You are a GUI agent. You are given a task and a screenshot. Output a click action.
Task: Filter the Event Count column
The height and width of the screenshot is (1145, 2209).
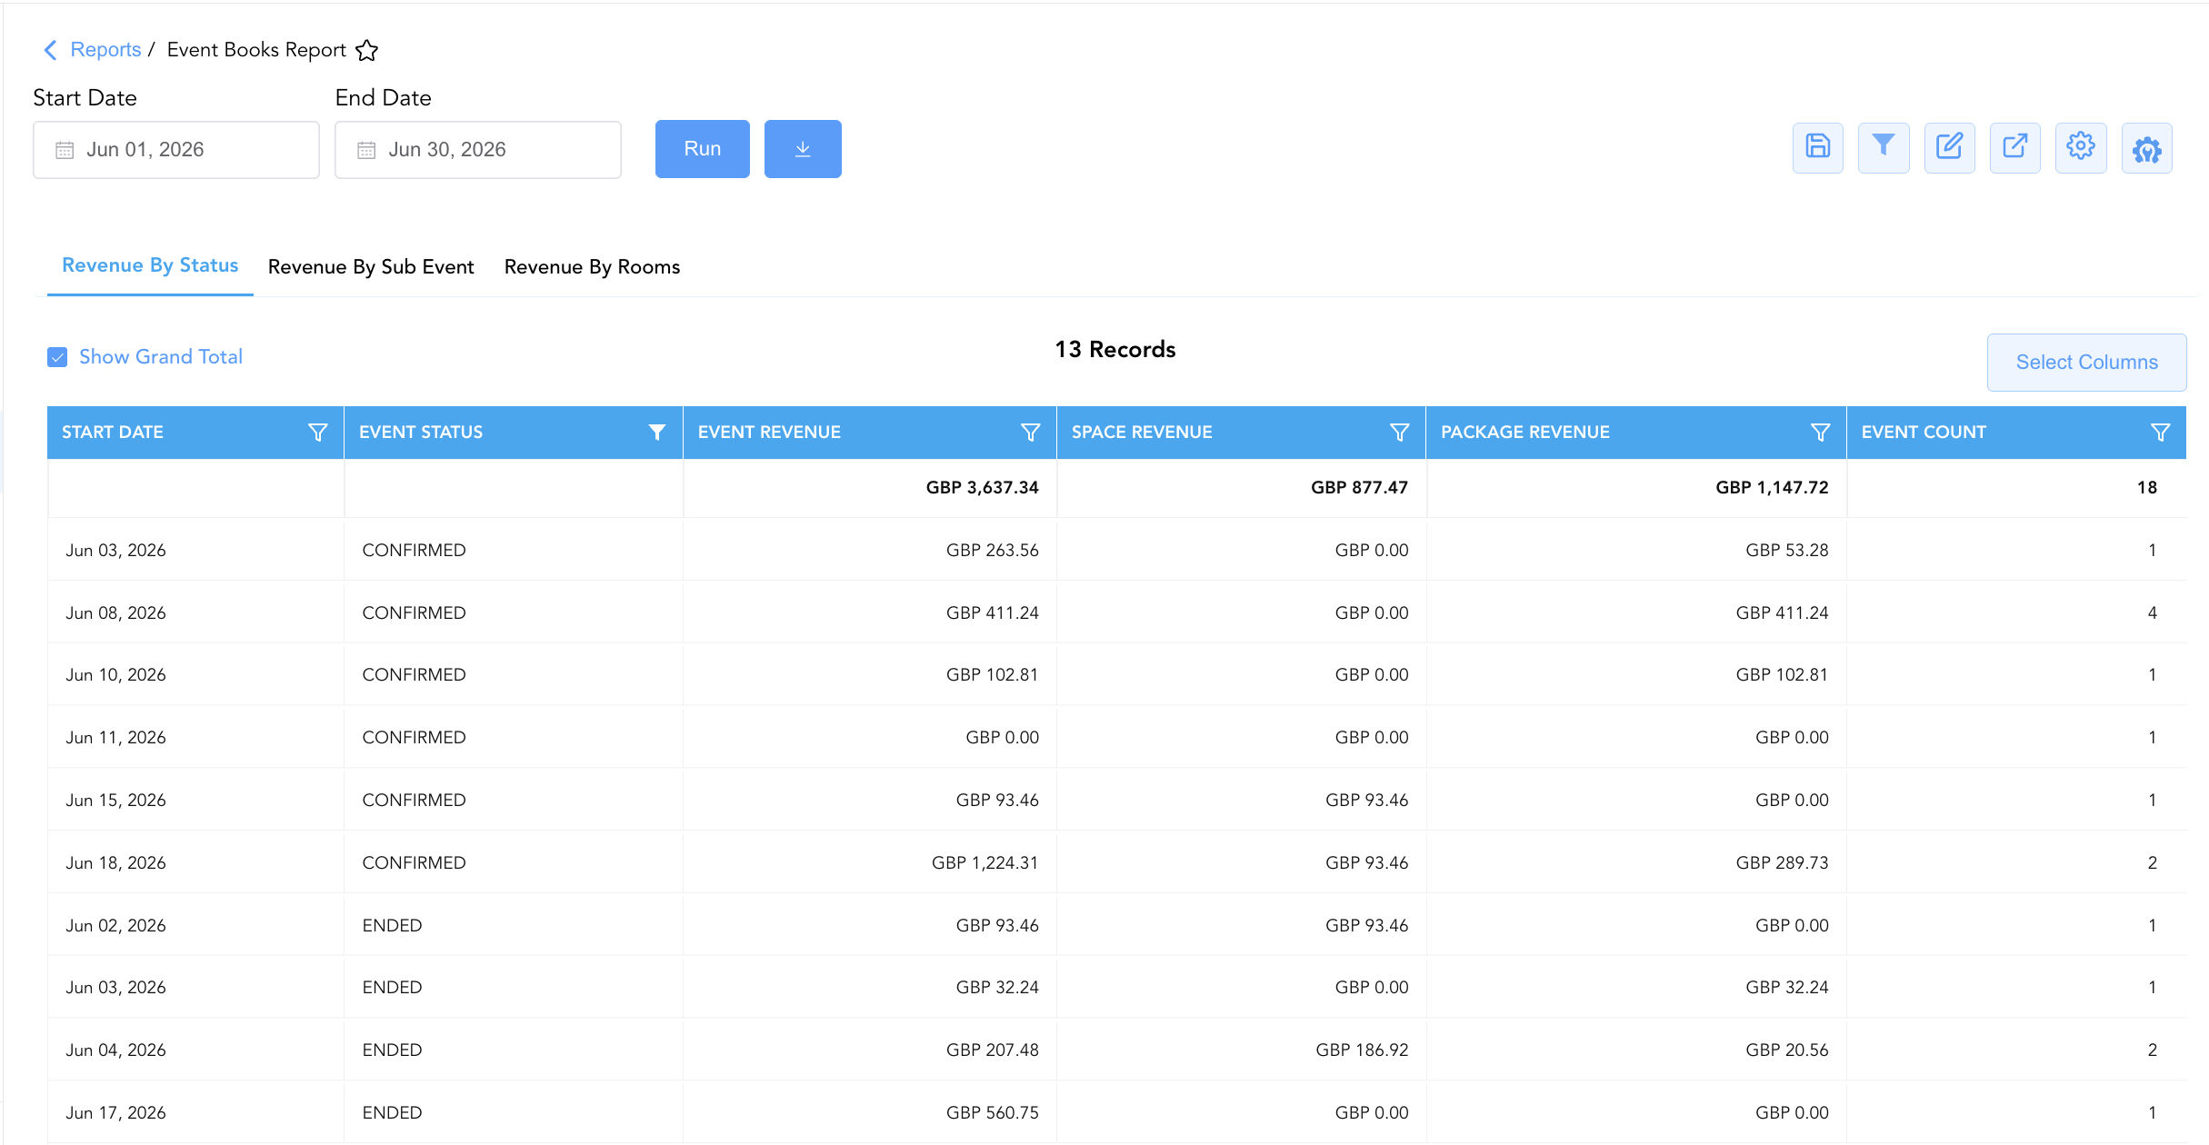[x=2161, y=433]
